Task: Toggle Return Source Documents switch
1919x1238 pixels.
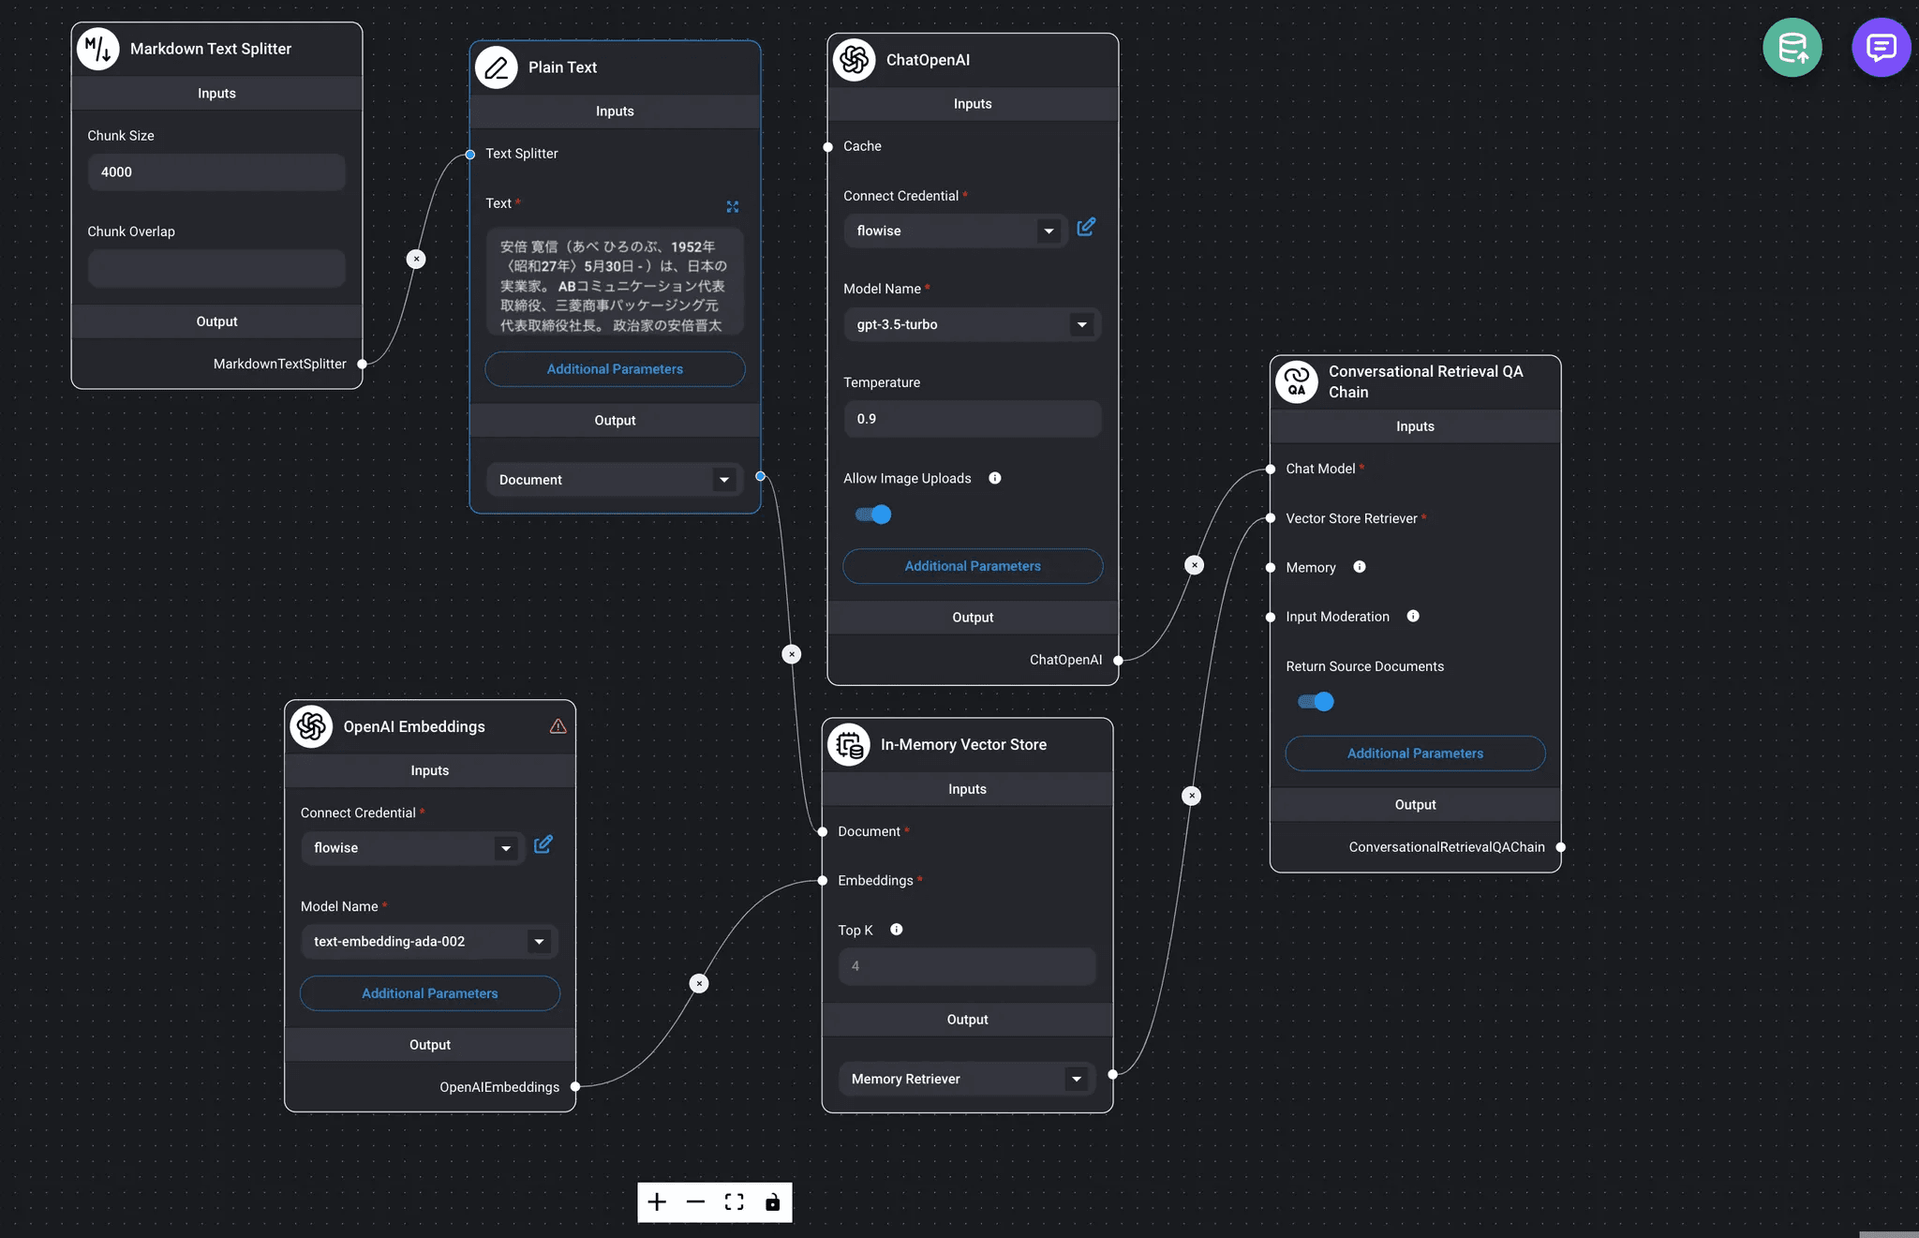Action: coord(1316,702)
